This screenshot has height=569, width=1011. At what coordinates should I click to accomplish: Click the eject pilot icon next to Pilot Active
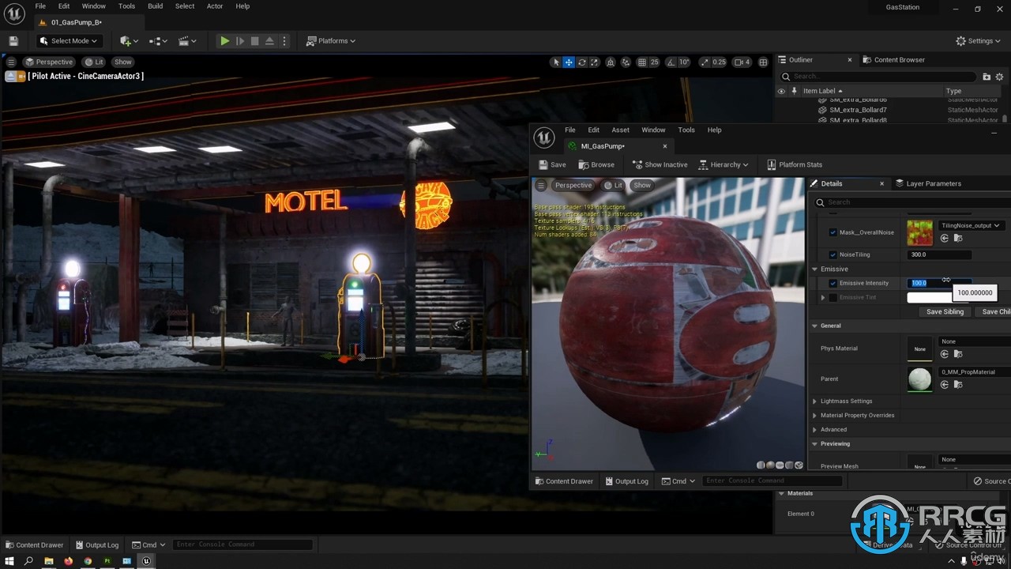(10, 77)
